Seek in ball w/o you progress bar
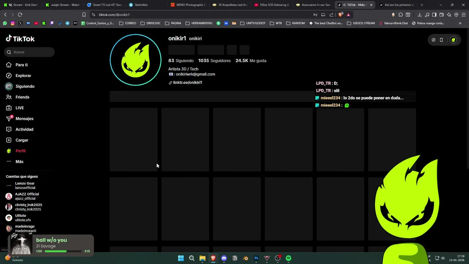The image size is (469, 264). coord(63,251)
